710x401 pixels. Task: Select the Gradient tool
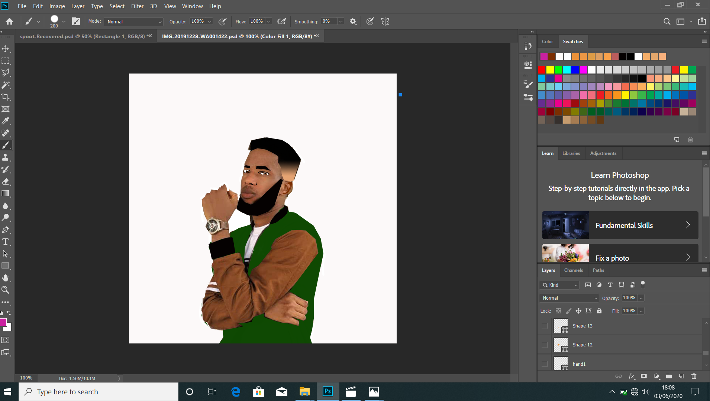6,193
